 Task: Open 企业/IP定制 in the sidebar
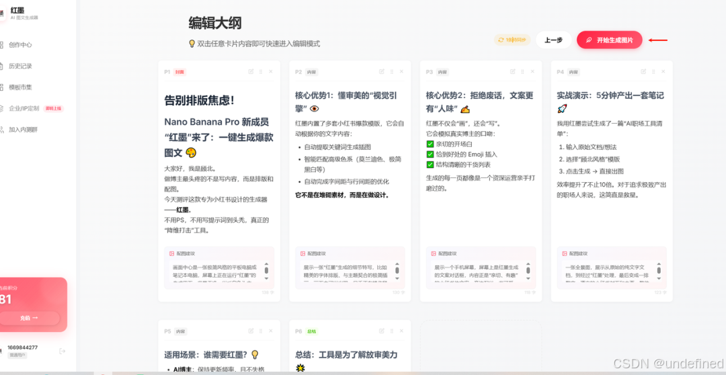(24, 108)
